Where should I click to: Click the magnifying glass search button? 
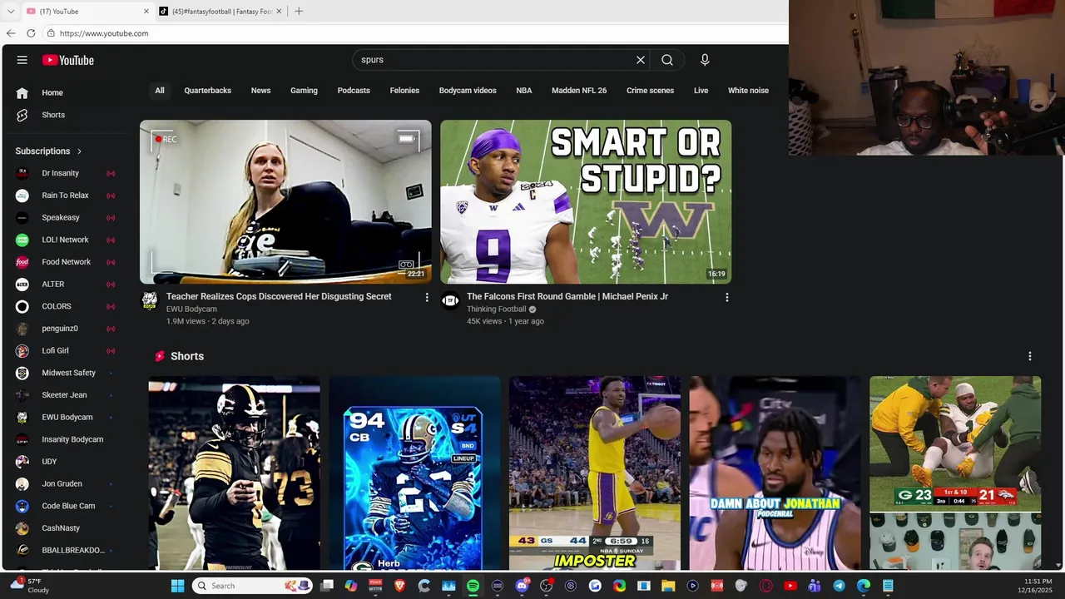(667, 60)
